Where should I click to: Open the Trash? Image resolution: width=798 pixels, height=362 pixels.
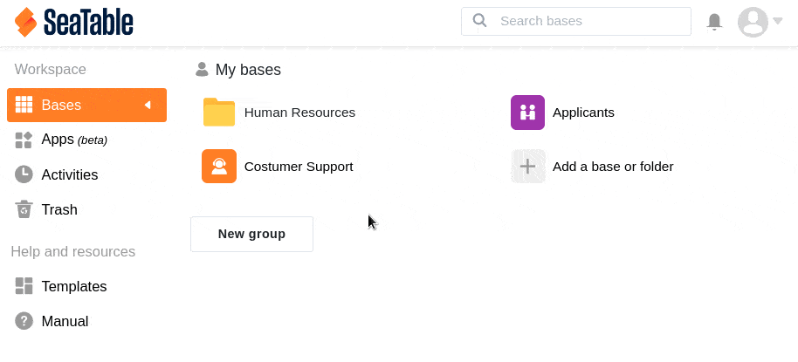tap(59, 209)
